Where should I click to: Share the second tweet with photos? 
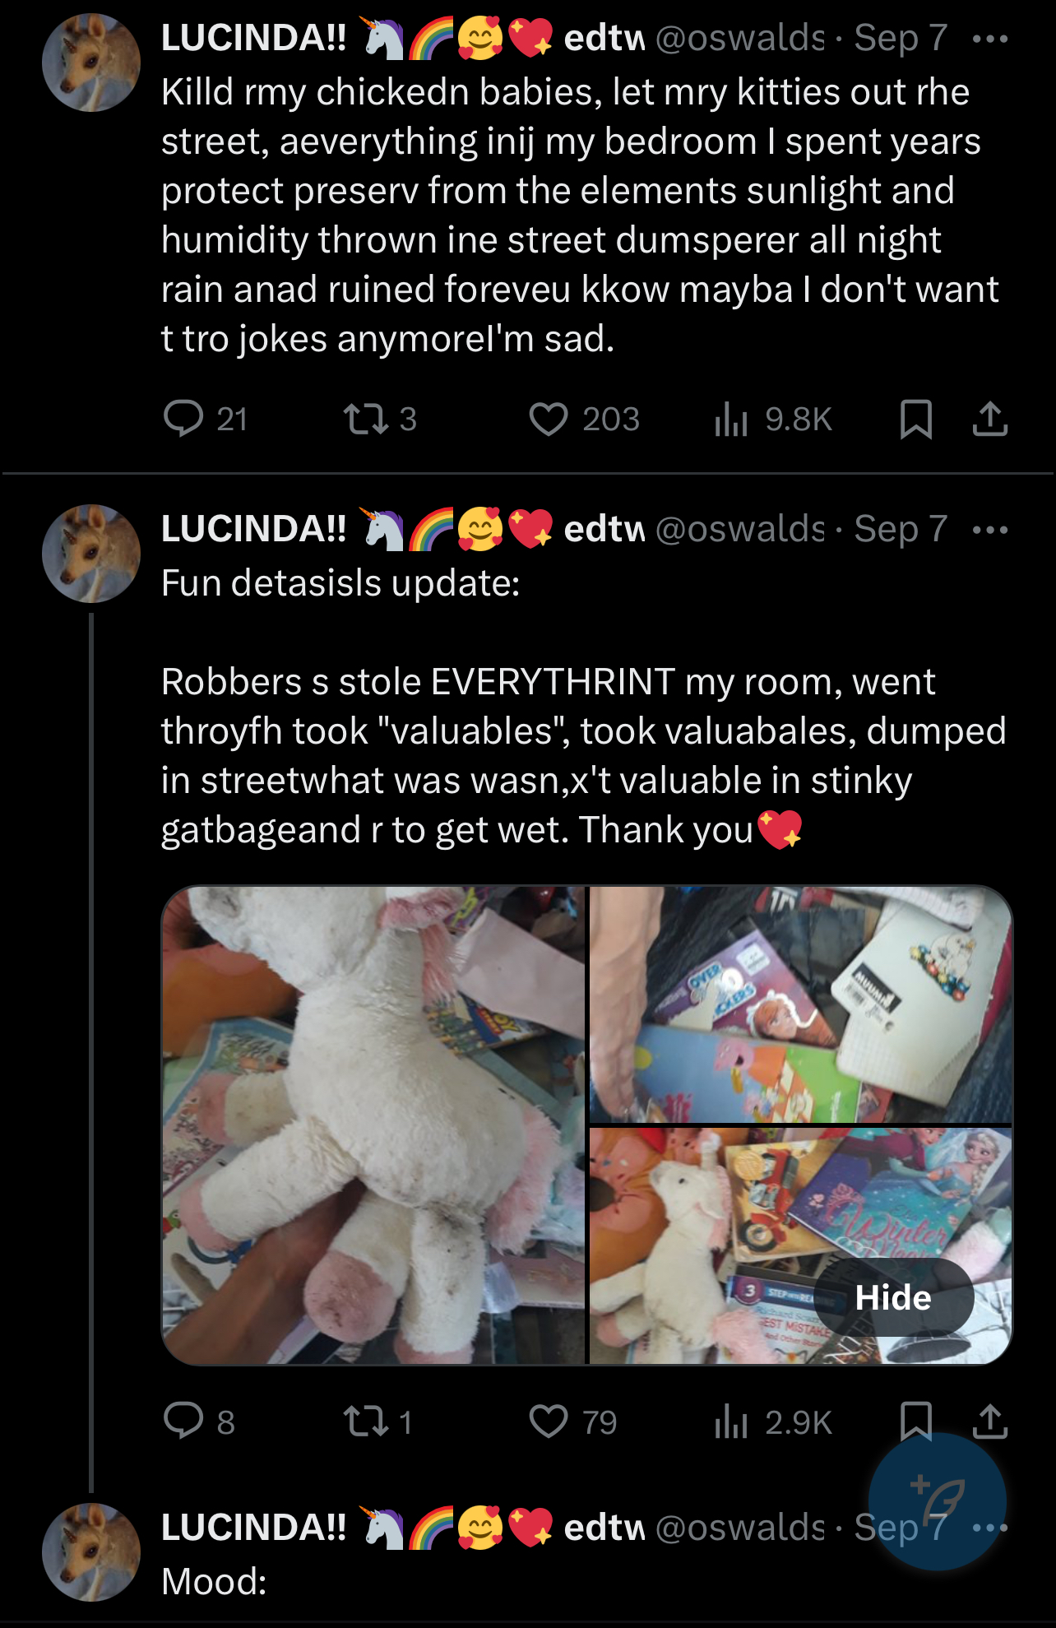coord(989,1421)
